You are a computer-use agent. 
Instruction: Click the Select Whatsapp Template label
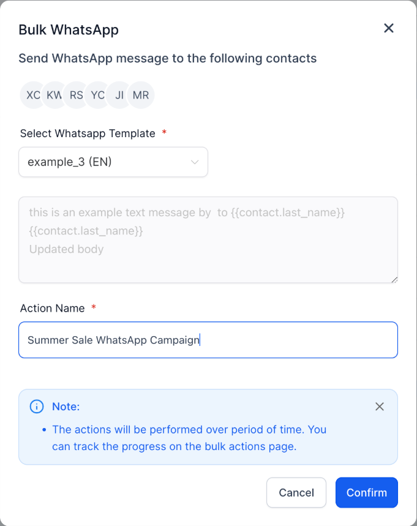point(88,133)
